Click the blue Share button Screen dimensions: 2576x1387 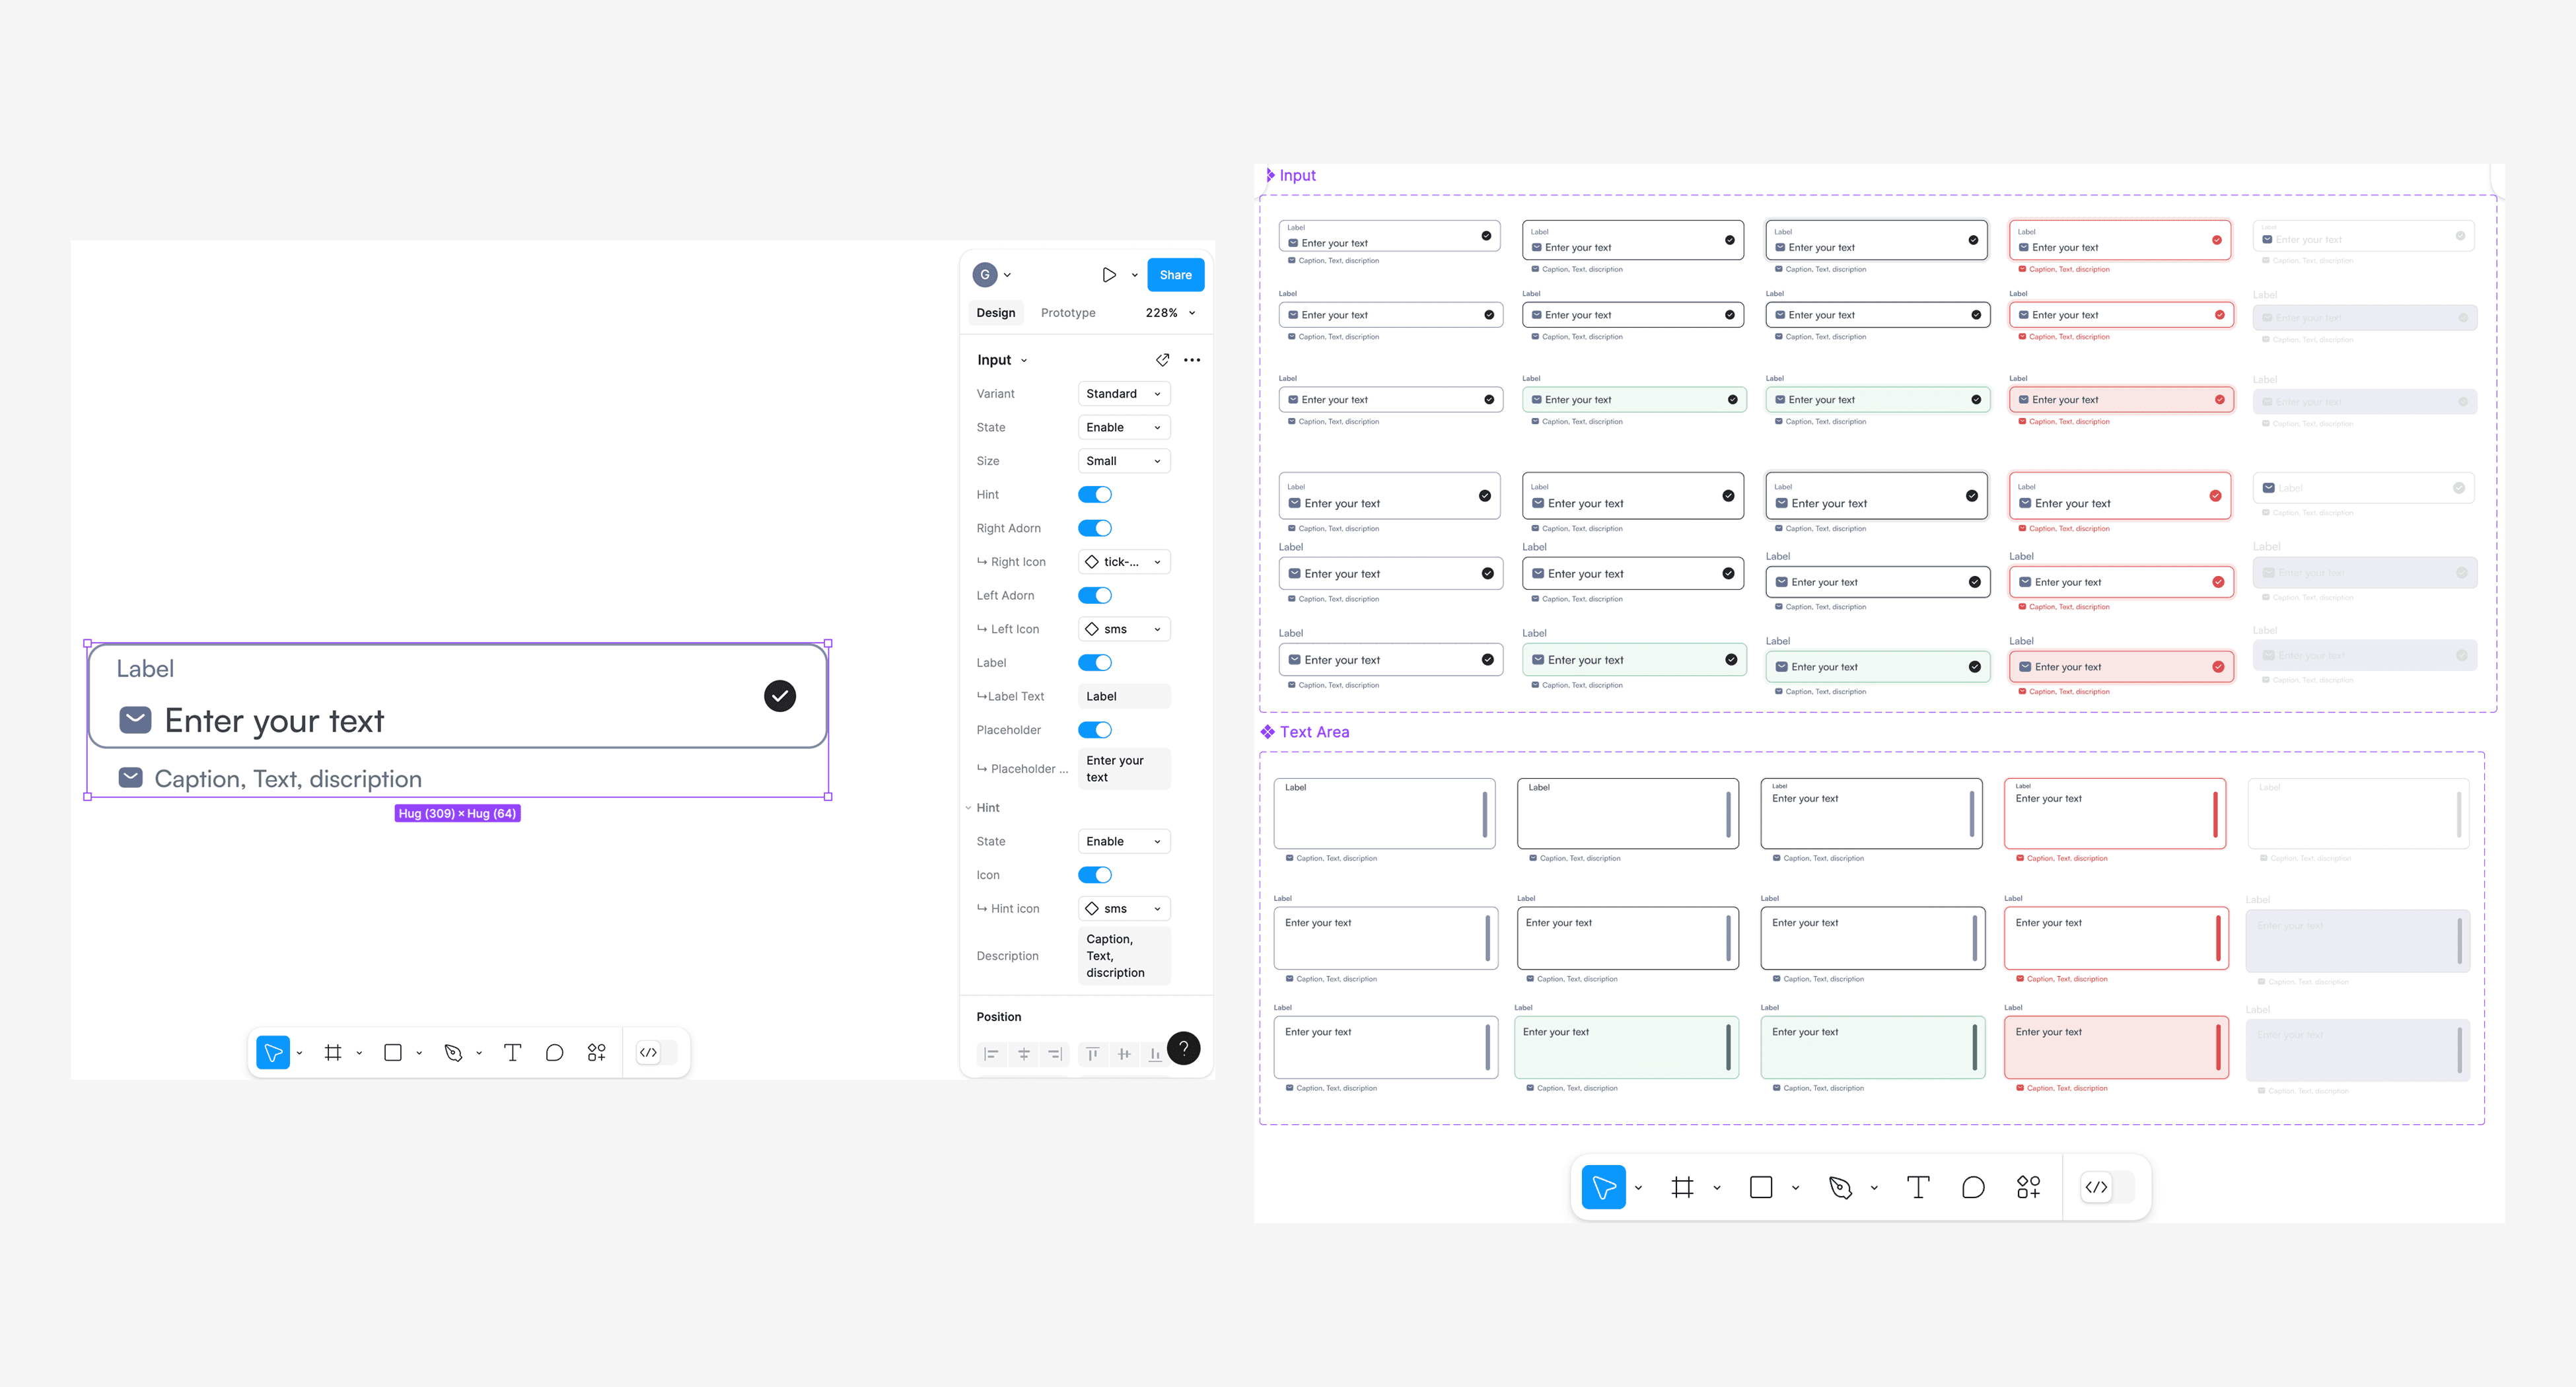point(1175,275)
